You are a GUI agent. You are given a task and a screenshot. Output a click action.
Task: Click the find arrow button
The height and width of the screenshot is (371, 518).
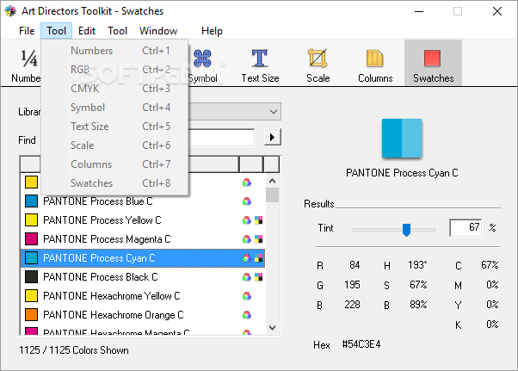[x=273, y=137]
